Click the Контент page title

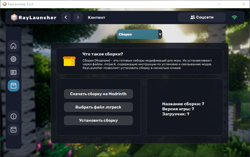pyautogui.click(x=96, y=18)
